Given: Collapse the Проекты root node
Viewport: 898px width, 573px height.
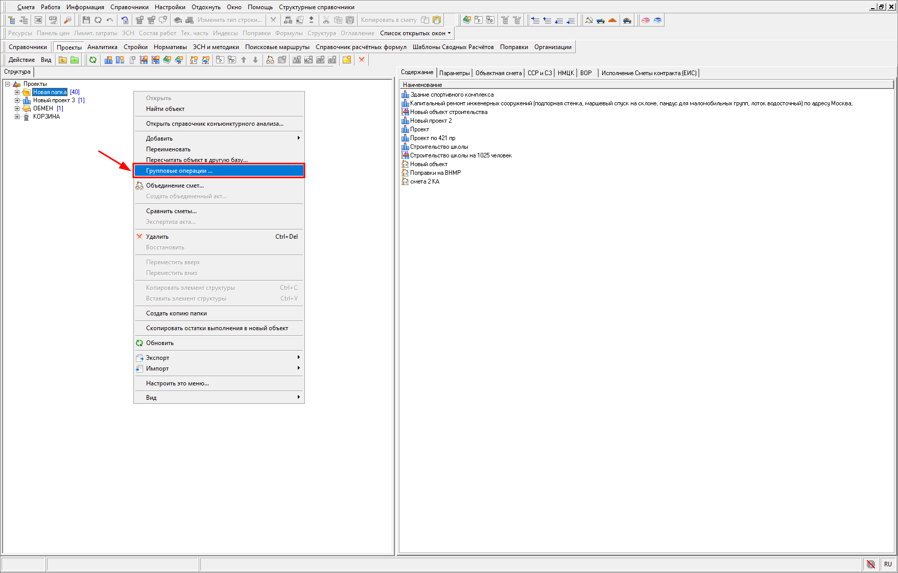Looking at the screenshot, I should 8,84.
